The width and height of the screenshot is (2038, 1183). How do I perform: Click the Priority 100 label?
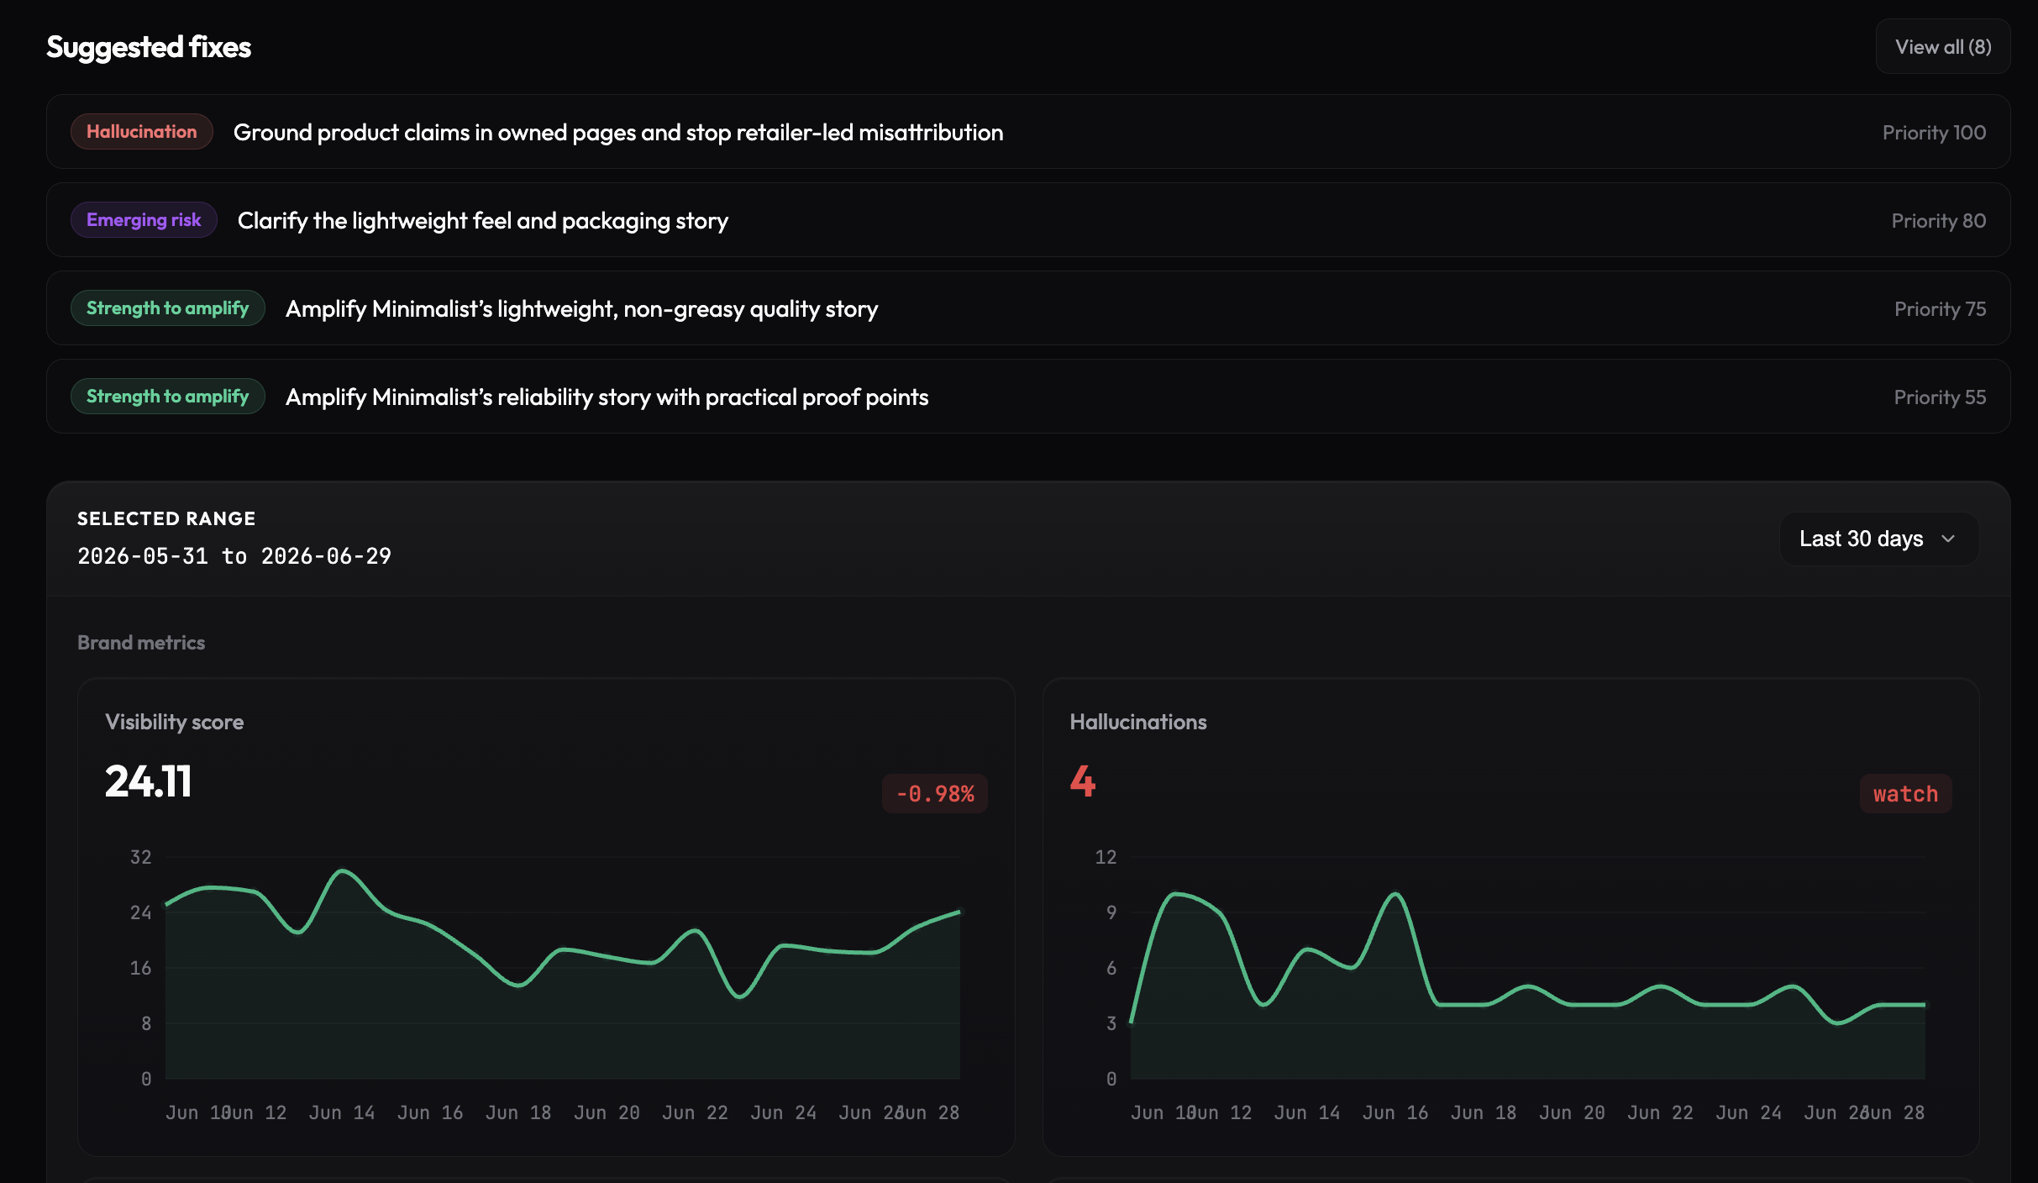(x=1934, y=133)
